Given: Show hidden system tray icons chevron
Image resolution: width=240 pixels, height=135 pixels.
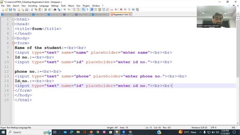Looking at the screenshot, I should 200,132.
